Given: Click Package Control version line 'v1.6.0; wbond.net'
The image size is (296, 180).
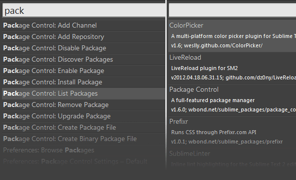Looking at the screenshot, I should point(233,109).
